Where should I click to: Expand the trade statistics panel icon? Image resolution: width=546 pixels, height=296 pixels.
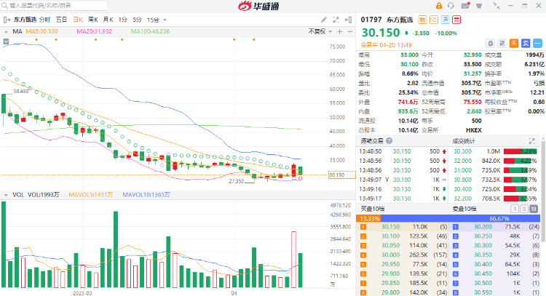click(x=531, y=141)
